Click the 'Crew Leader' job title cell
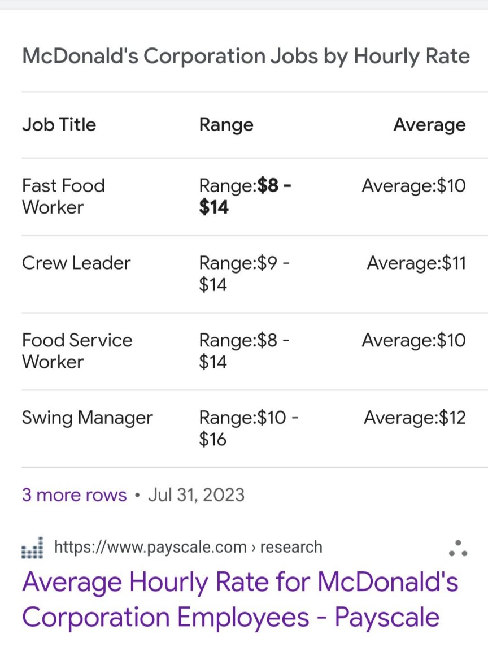 tap(76, 263)
